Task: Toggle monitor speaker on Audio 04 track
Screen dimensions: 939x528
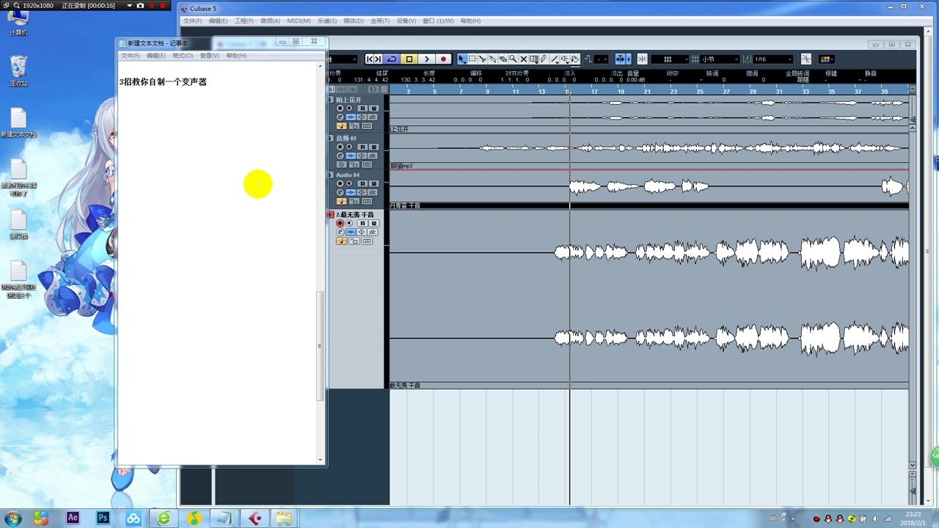Action: (349, 183)
